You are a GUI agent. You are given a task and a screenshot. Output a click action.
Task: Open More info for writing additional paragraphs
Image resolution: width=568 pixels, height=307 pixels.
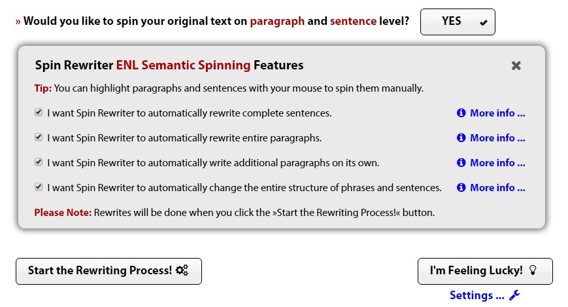497,162
